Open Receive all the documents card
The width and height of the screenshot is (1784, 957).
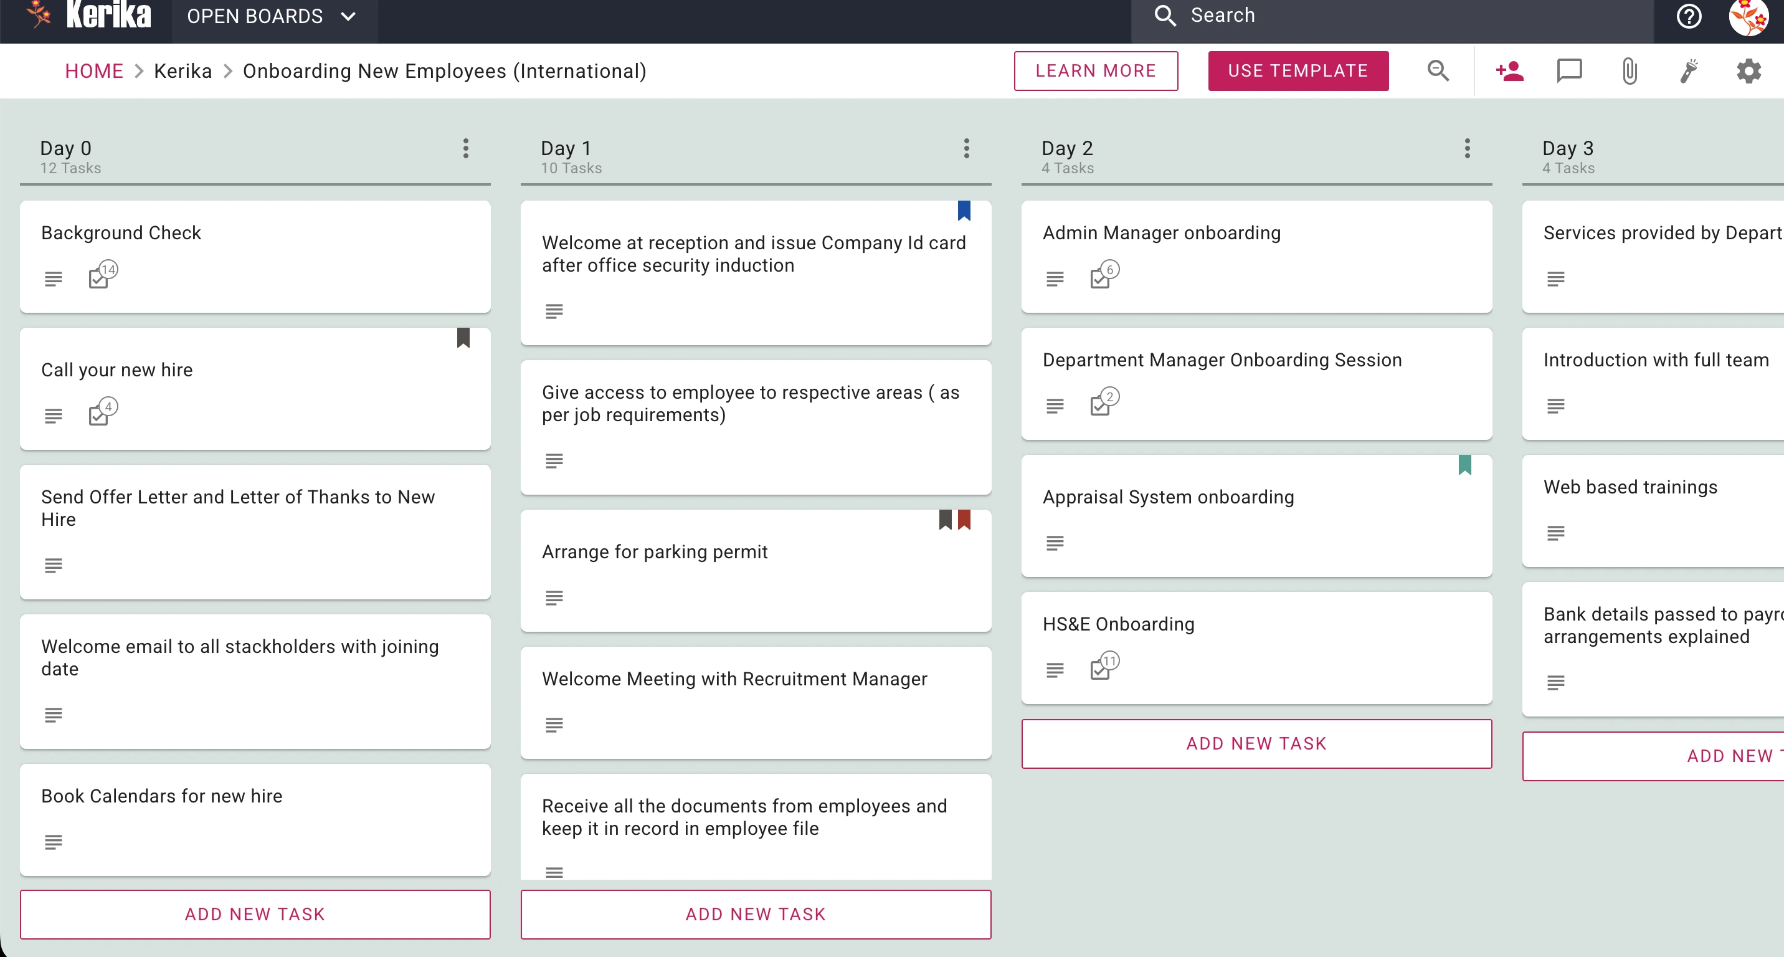click(756, 827)
